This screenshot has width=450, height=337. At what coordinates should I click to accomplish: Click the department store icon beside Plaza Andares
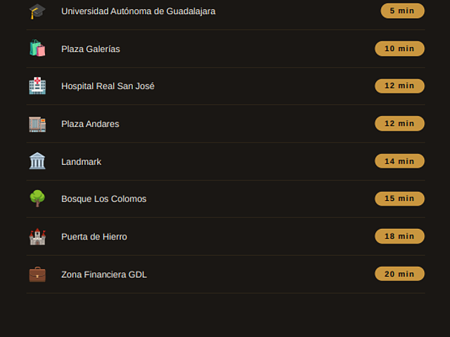pyautogui.click(x=37, y=124)
